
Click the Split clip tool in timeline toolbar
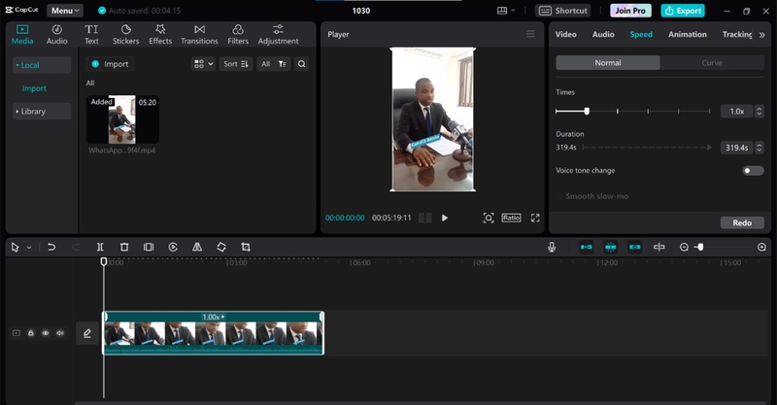[x=100, y=248]
